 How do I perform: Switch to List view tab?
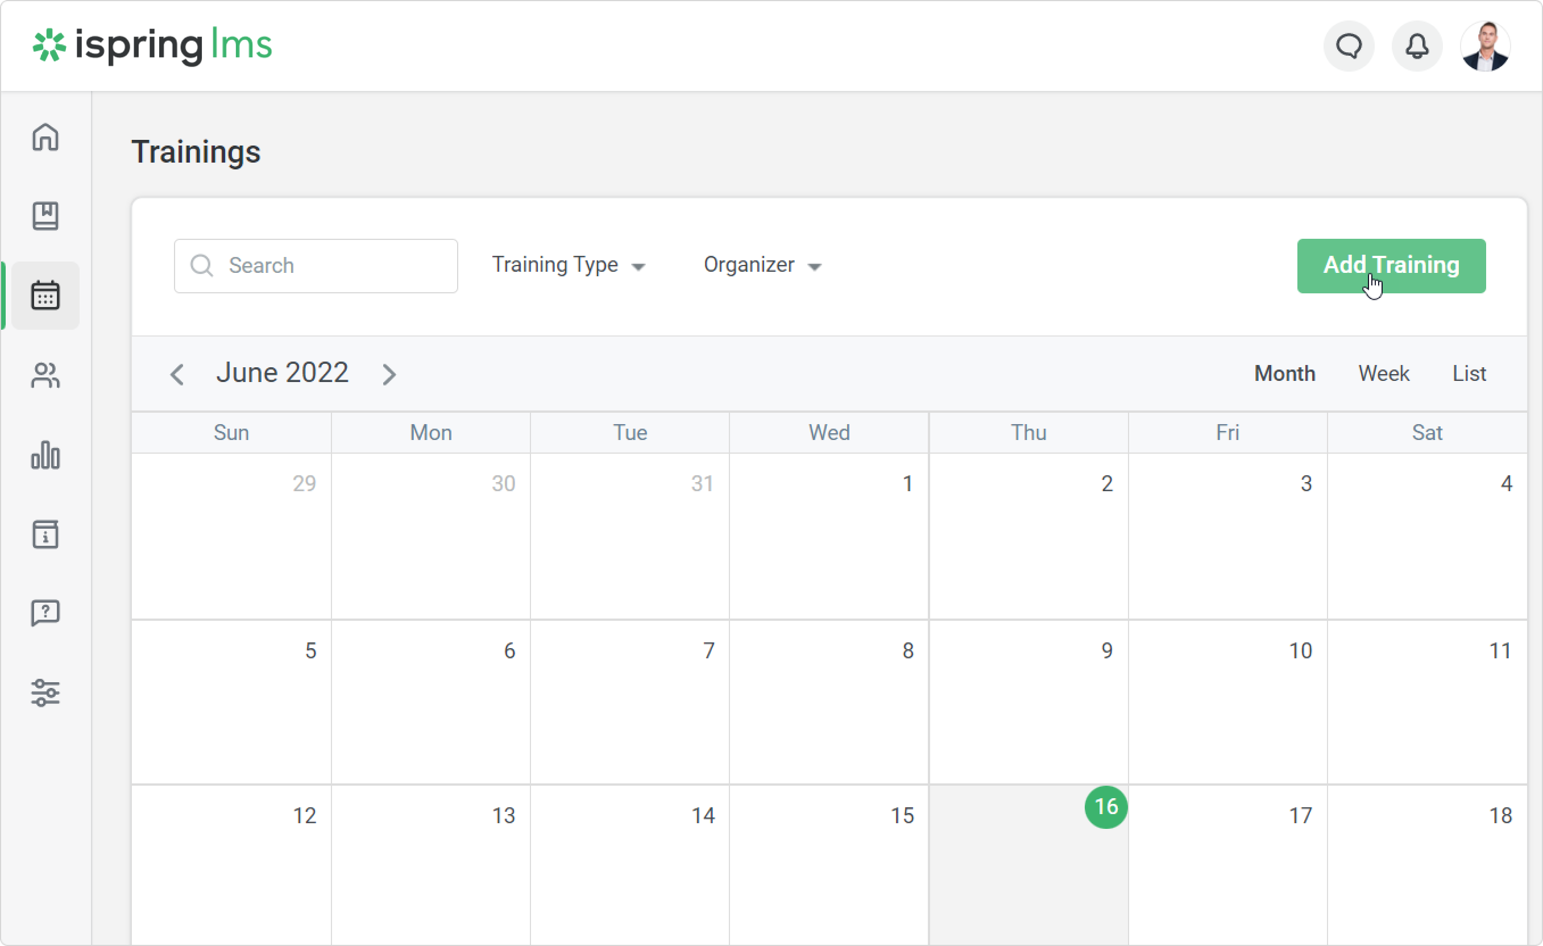click(1469, 374)
